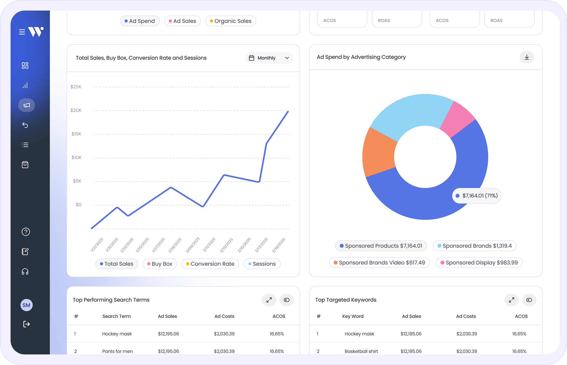Open the headphones support icon

[x=25, y=272]
